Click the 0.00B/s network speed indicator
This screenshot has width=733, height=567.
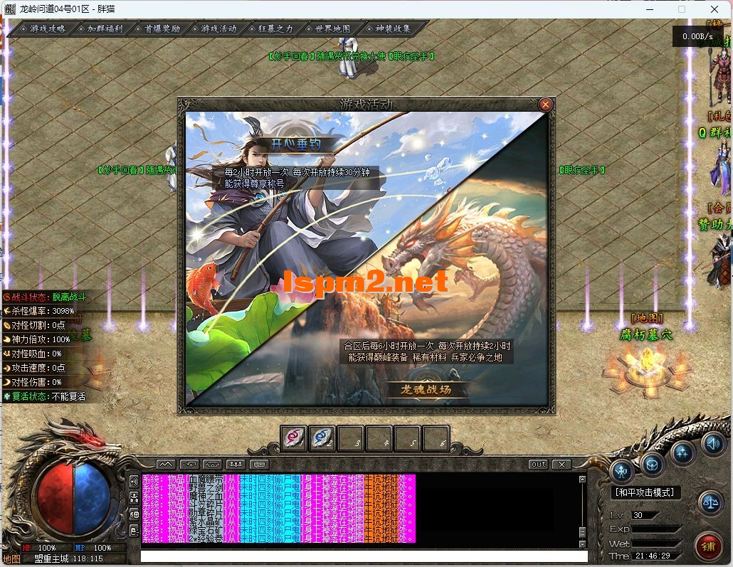tap(697, 36)
